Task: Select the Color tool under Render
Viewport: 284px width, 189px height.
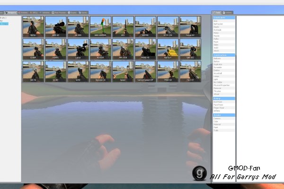Action: 224,121
